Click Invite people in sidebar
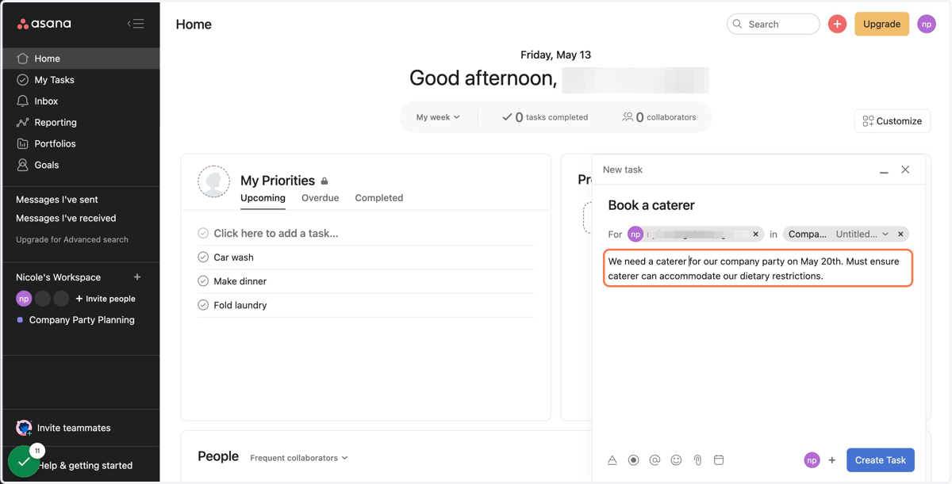952x484 pixels. pyautogui.click(x=106, y=299)
